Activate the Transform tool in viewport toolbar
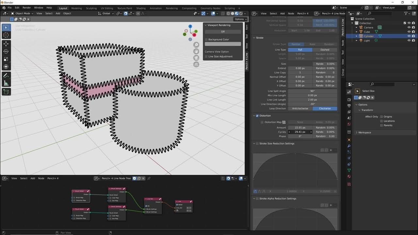The height and width of the screenshot is (235, 418). (x=6, y=67)
